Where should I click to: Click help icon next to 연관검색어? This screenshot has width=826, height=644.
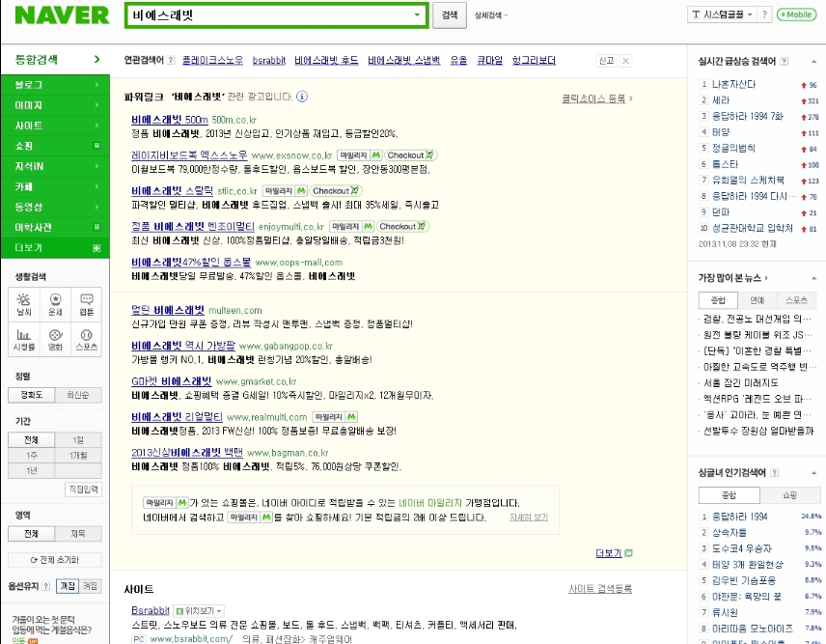171,61
